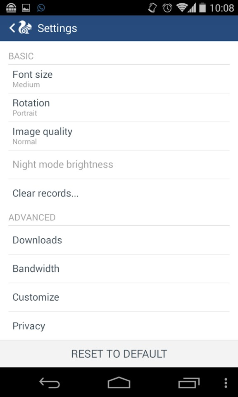This screenshot has width=238, height=397.
Task: Tap the Android back navigation button
Action: 50,382
